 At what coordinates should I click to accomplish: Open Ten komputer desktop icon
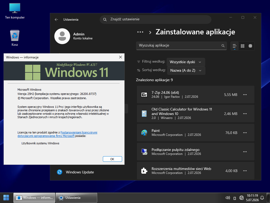(x=15, y=11)
